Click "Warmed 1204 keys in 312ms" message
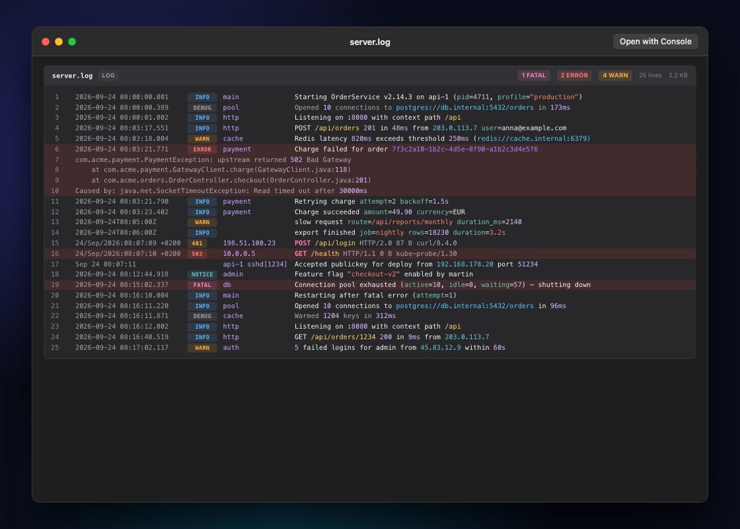The width and height of the screenshot is (740, 529). coord(345,316)
